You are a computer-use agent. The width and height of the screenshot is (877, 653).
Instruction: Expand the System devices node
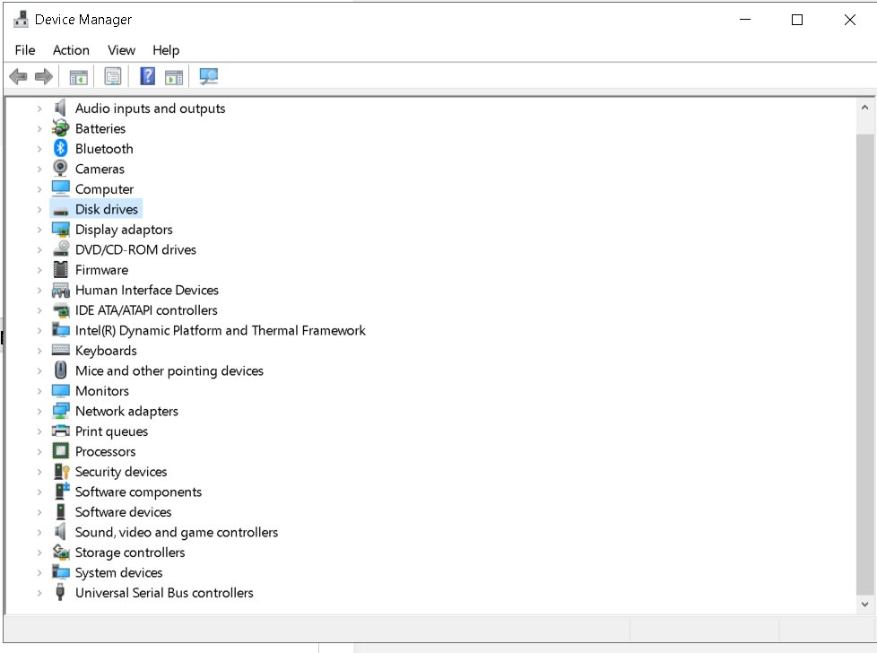39,572
